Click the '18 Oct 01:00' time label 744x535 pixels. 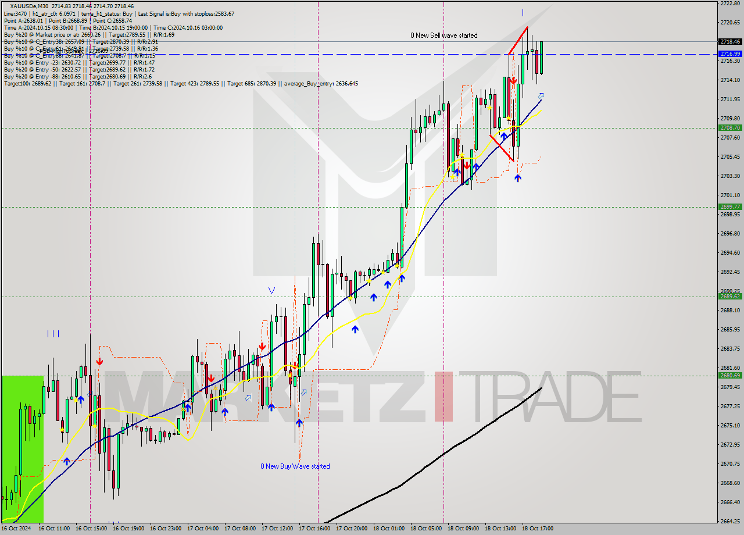pos(389,529)
